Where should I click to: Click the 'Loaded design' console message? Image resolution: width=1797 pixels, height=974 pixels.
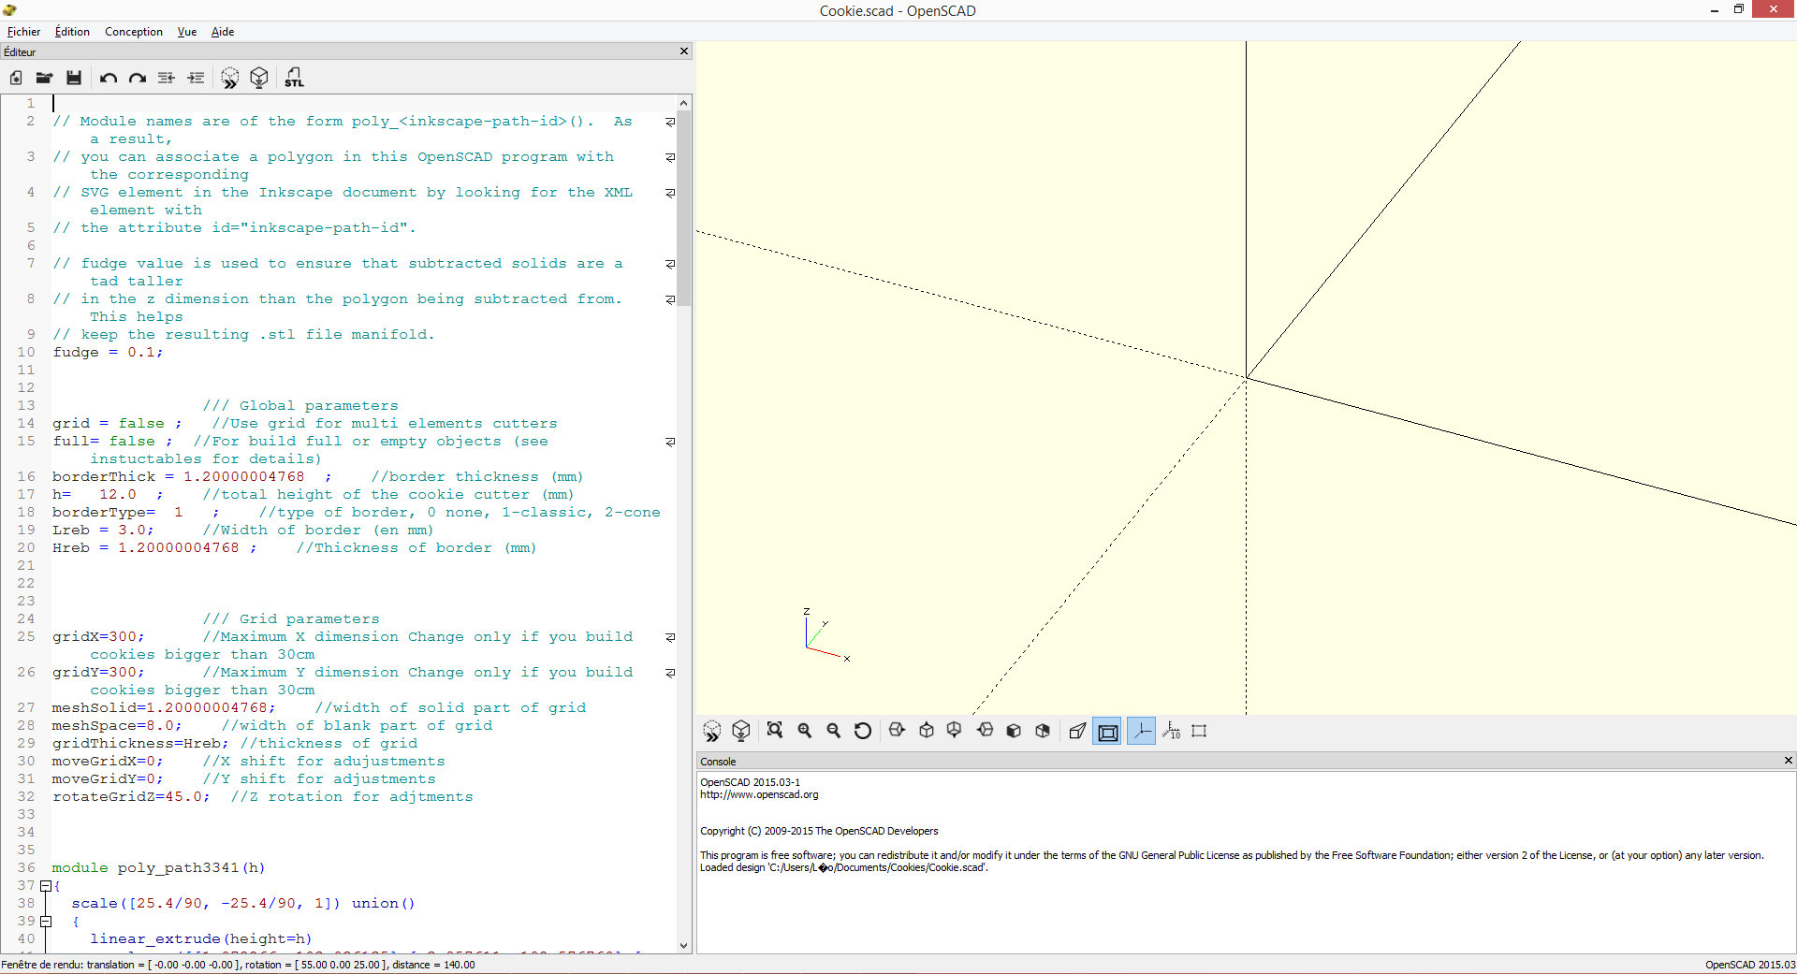pos(844,867)
